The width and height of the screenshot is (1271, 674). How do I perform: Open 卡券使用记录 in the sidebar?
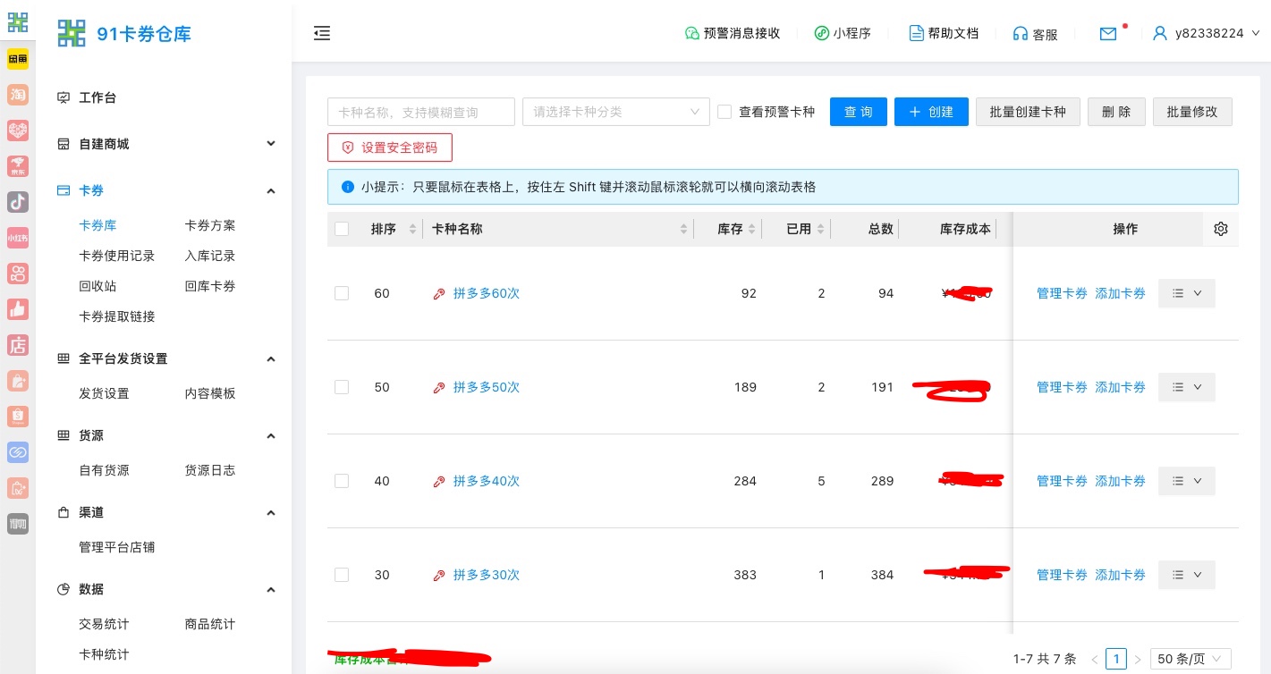coord(117,256)
